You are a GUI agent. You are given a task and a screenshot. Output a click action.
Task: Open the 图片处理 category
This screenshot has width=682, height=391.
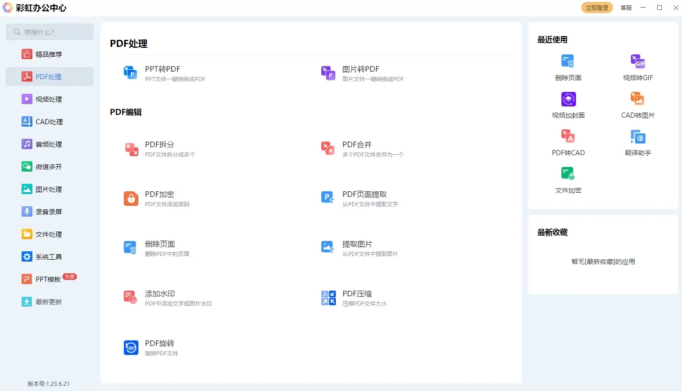(50, 189)
